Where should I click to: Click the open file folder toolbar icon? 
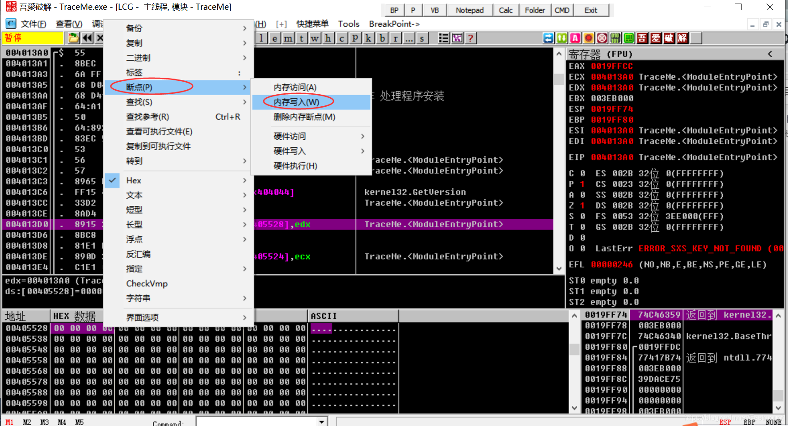[74, 38]
